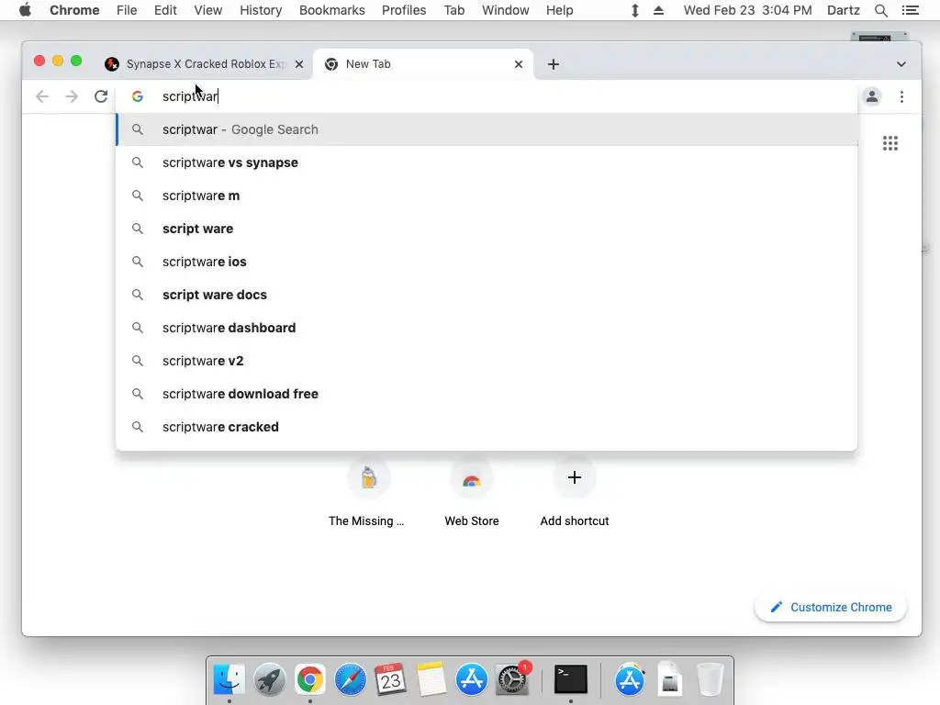Select suggestion 'scriptware vs synapse'

tap(487, 162)
